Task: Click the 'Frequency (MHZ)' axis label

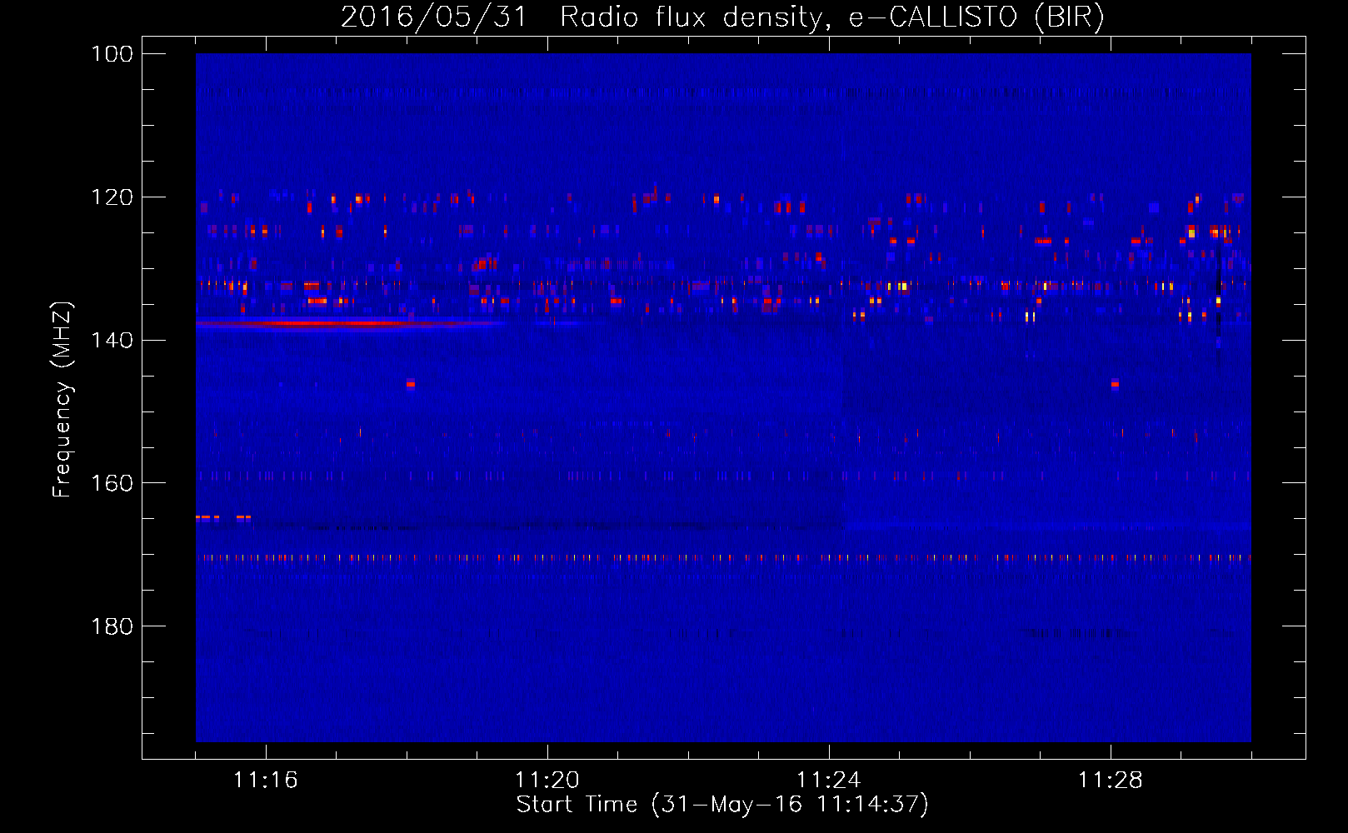Action: tap(62, 399)
